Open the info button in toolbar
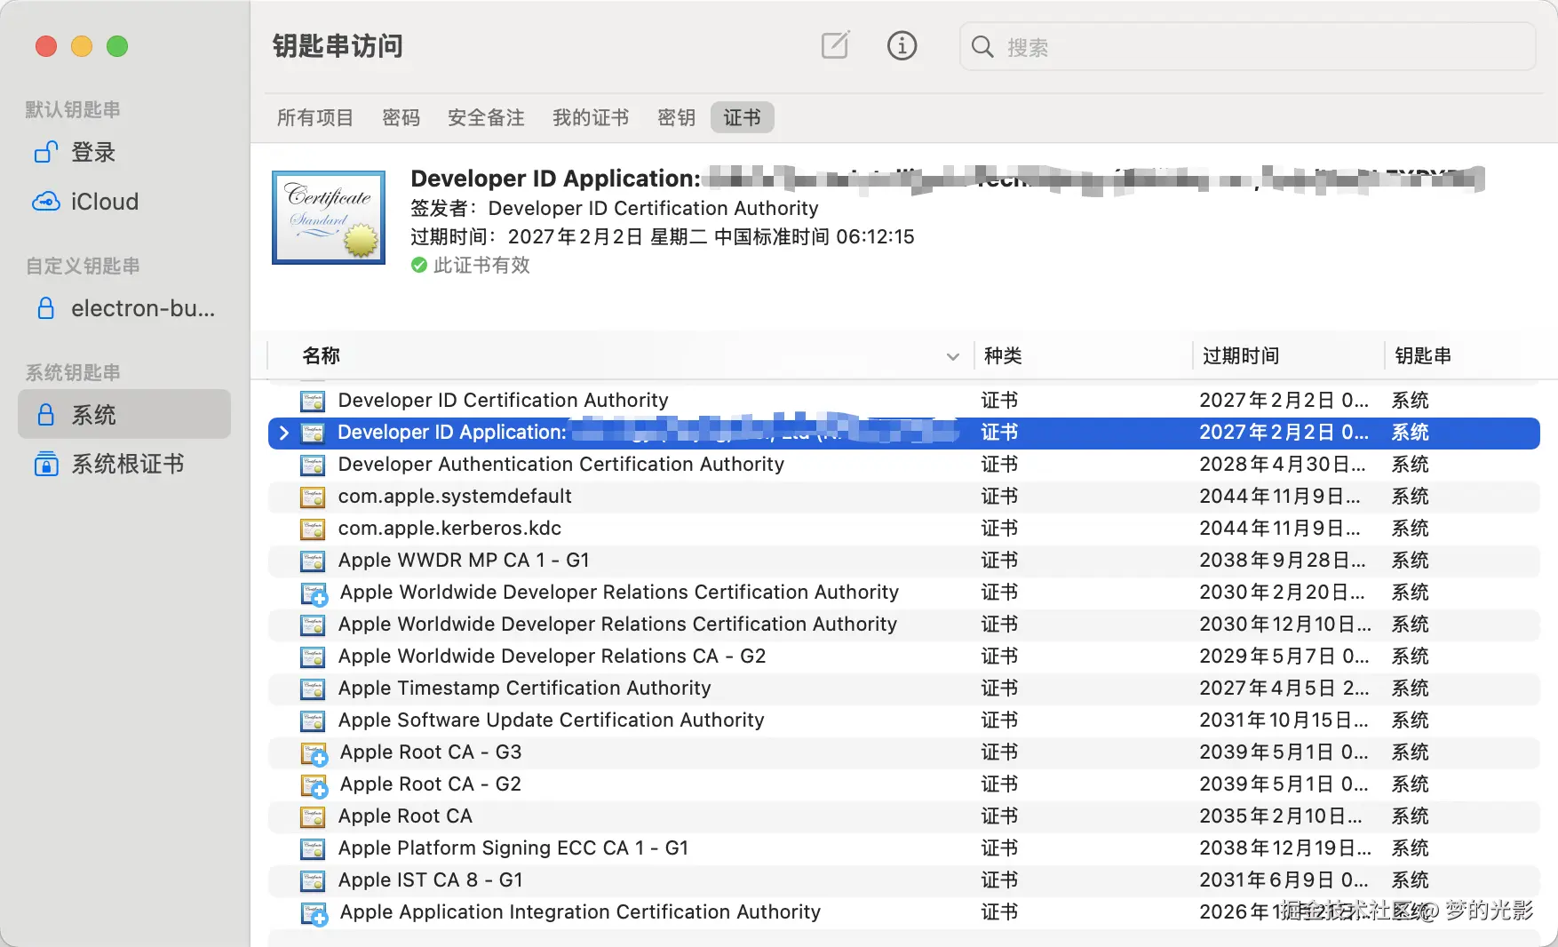 (902, 45)
